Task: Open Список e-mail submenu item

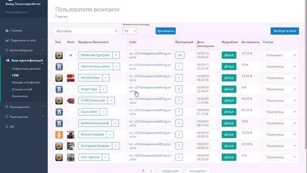Action: pyautogui.click(x=22, y=89)
